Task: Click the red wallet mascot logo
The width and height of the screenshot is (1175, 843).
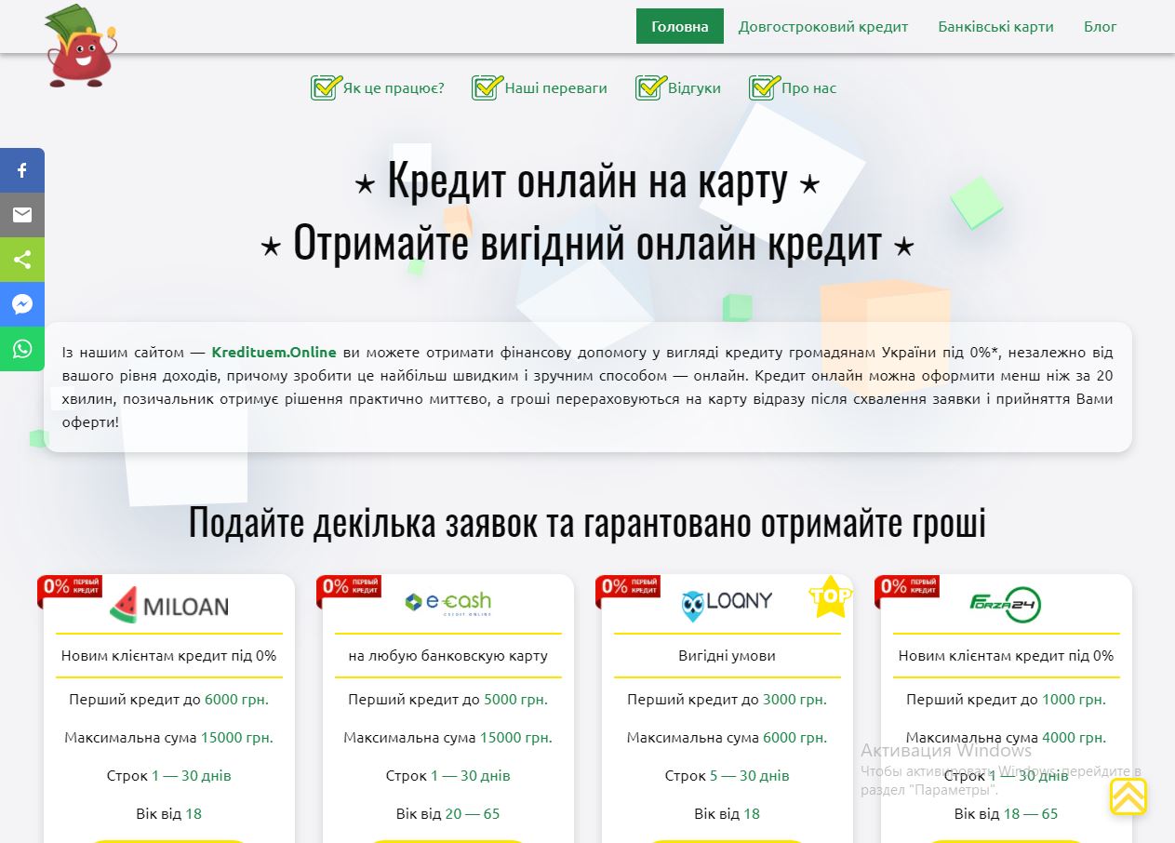Action: point(81,47)
